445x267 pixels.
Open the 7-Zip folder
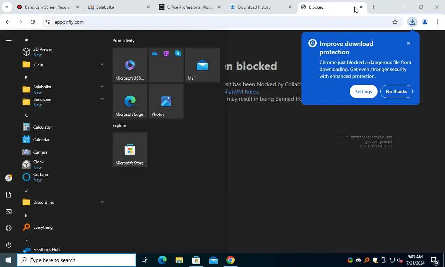63,64
